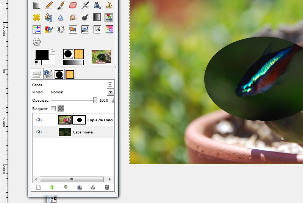The height and width of the screenshot is (203, 303).
Task: Switch to the Tool Options tab
Action: (48, 74)
